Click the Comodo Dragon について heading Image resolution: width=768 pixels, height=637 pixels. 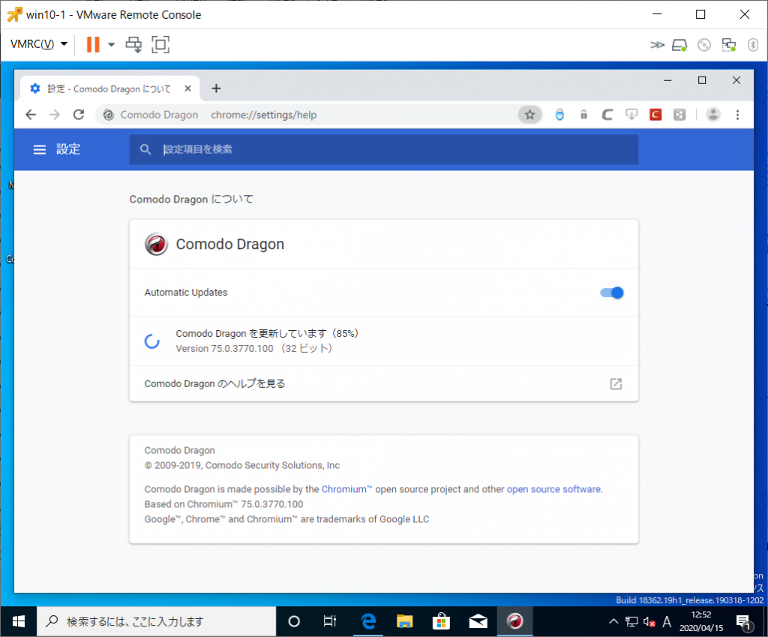pos(191,200)
